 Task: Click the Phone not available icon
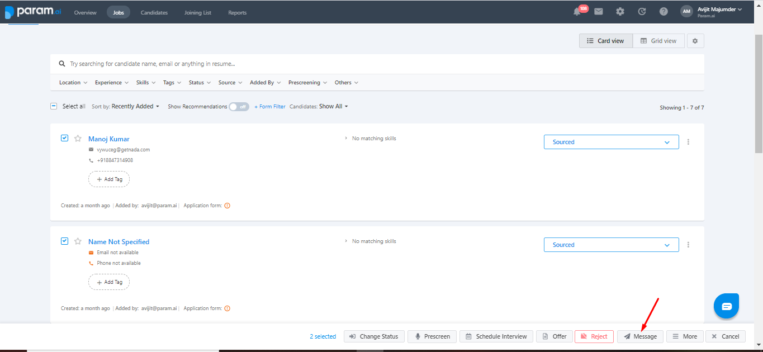click(91, 263)
